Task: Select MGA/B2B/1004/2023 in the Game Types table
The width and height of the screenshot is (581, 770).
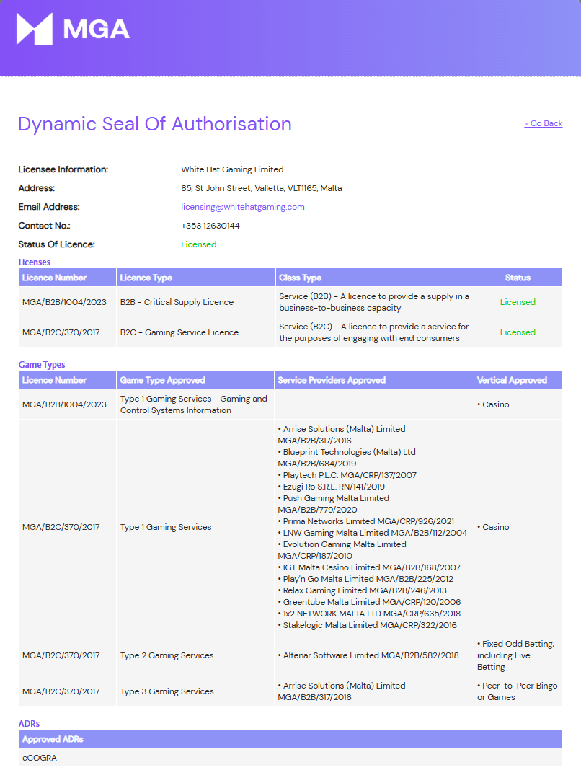Action: [x=64, y=404]
